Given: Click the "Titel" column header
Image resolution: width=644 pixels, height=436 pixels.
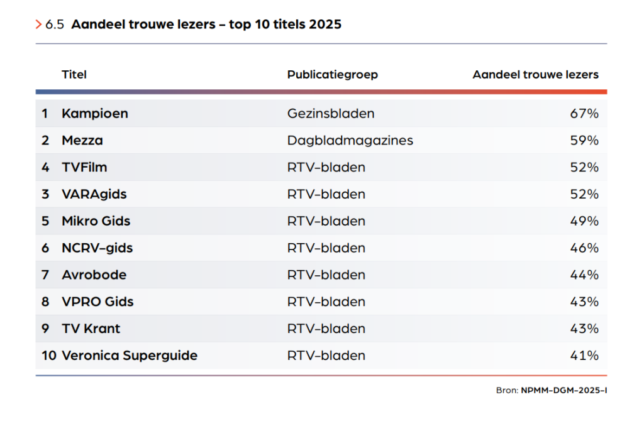Looking at the screenshot, I should tap(74, 75).
